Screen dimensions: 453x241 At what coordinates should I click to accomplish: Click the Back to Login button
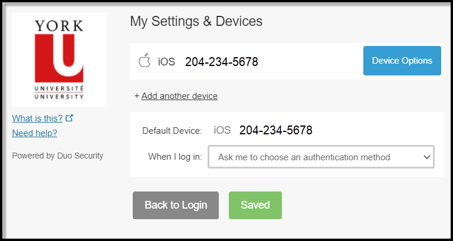[x=176, y=205]
